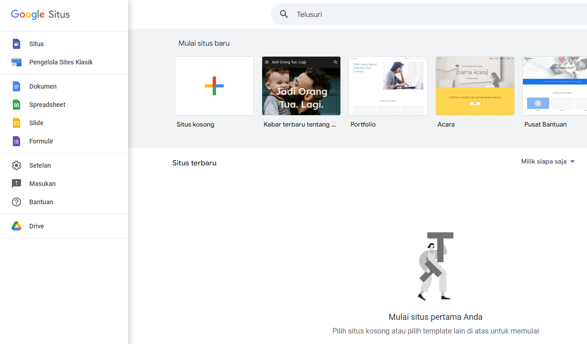Click the Kabar terbaru tentang label
587x344 pixels.
click(x=300, y=124)
